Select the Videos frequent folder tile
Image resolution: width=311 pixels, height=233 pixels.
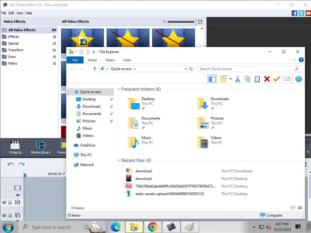point(209,142)
